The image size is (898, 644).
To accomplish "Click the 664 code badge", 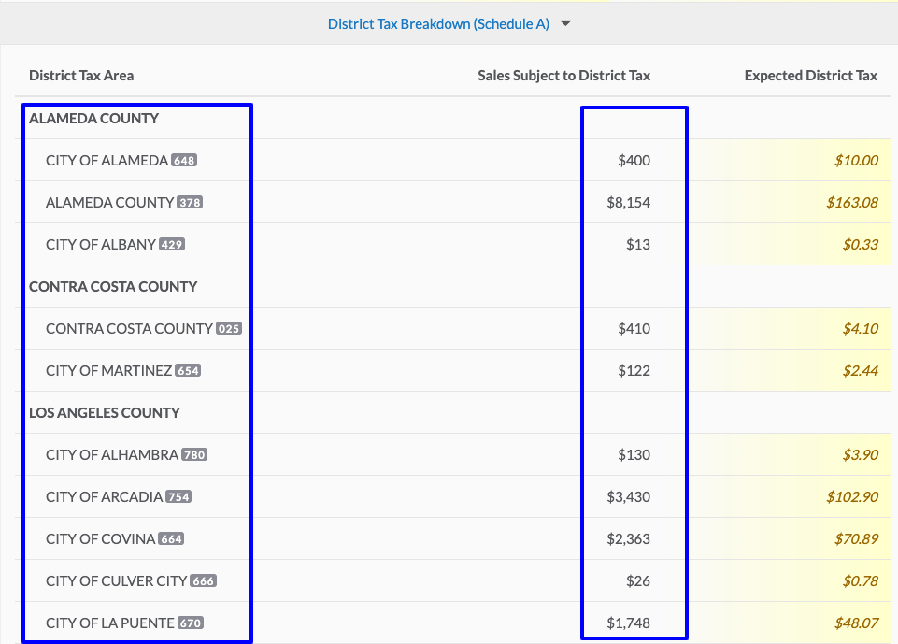I will coord(171,539).
